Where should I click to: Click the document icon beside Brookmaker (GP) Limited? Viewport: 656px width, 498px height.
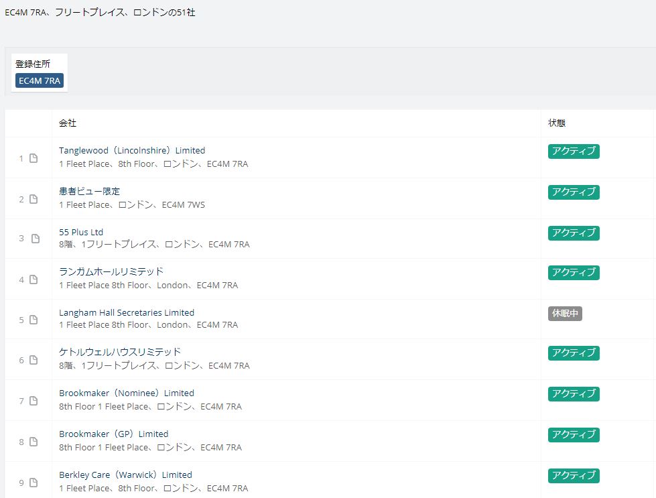point(34,442)
